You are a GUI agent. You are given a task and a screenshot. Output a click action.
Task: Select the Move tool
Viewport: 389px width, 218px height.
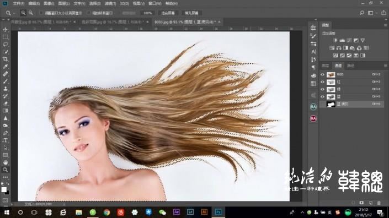pos(5,29)
